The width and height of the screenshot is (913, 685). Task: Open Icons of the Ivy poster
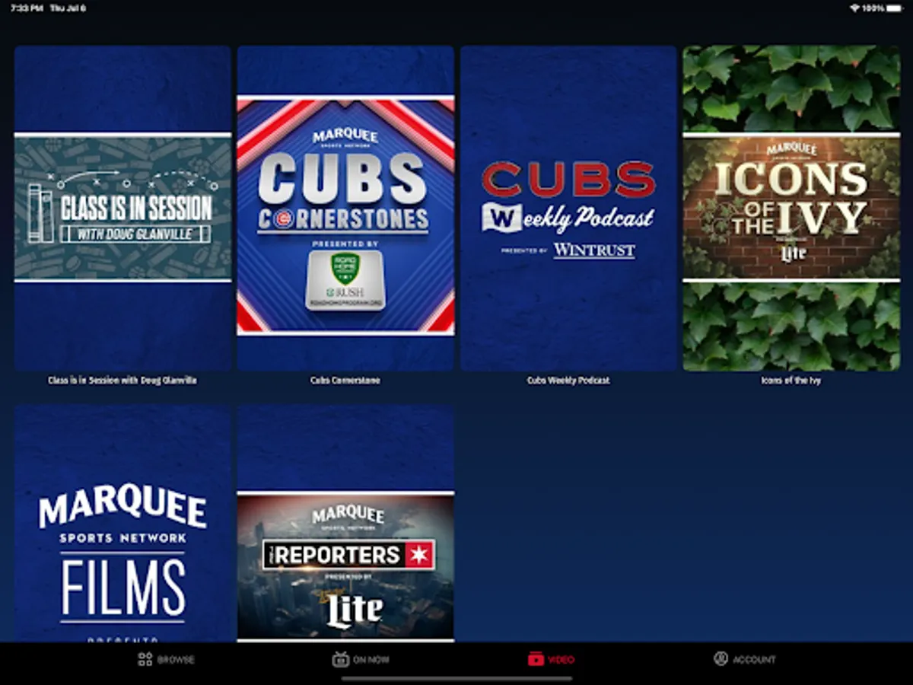(x=791, y=208)
